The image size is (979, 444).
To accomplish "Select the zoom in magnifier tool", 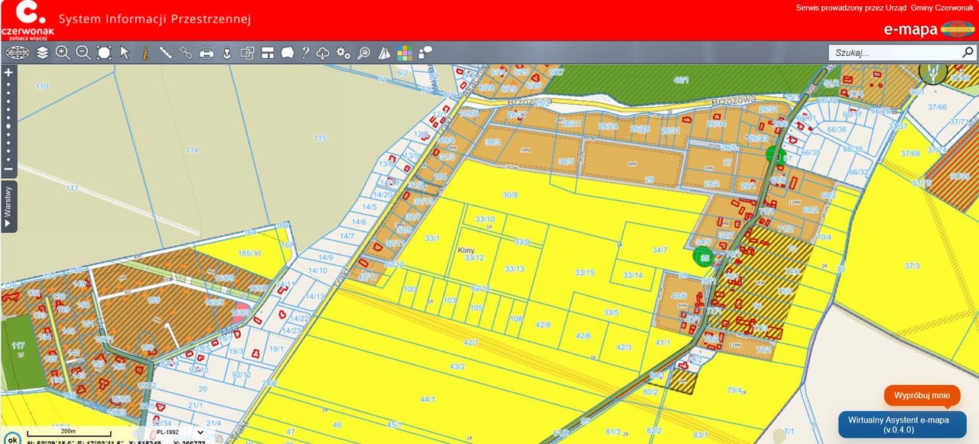I will [63, 53].
